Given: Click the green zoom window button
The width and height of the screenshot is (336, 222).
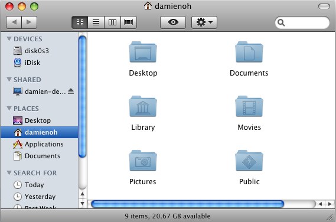Looking at the screenshot, I should point(34,6).
